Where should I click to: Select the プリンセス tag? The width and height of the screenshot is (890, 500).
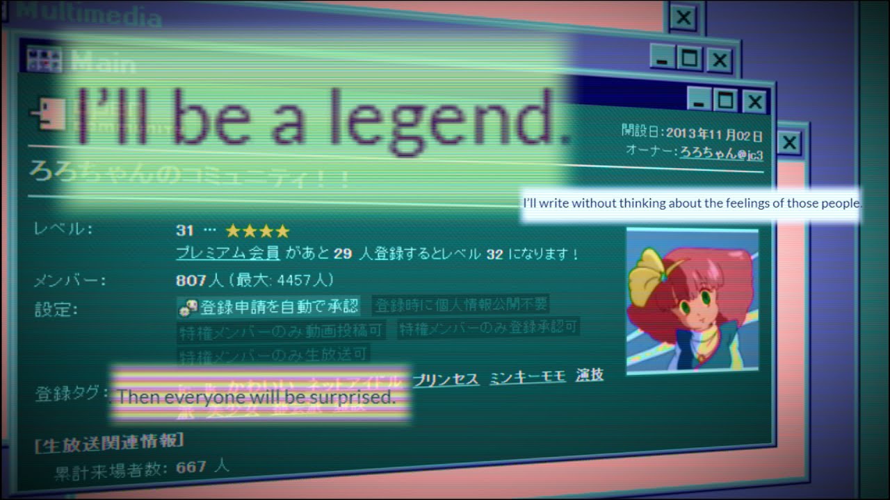click(446, 379)
